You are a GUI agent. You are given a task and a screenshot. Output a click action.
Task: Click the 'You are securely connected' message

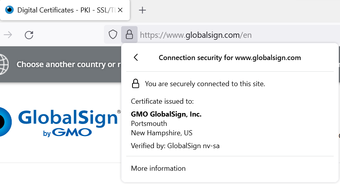pos(205,83)
